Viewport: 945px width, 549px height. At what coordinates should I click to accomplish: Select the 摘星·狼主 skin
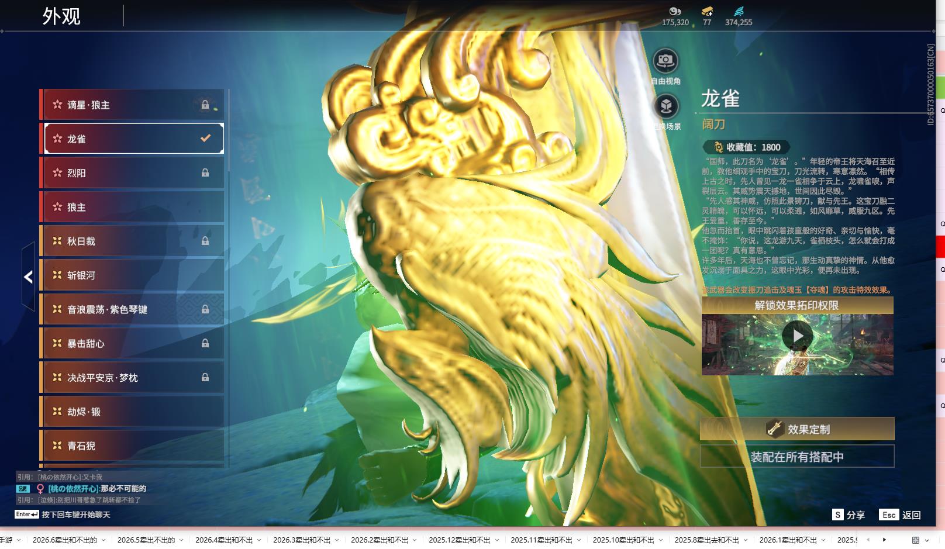point(132,105)
